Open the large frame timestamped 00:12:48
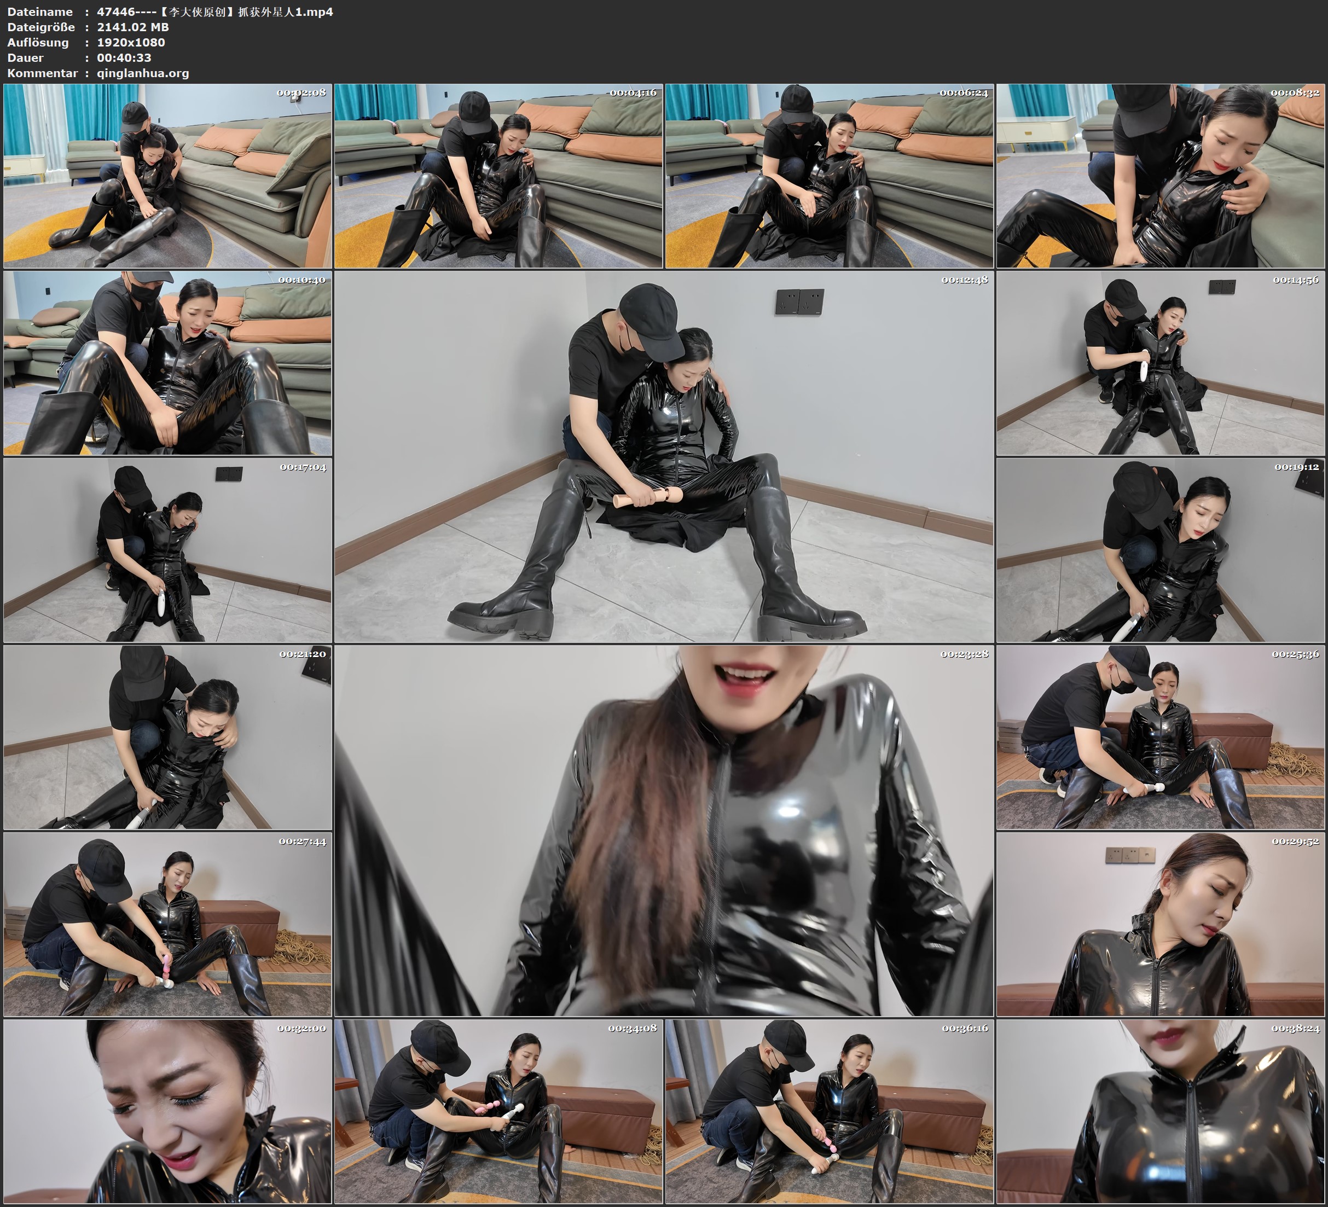1328x1207 pixels. pyautogui.click(x=663, y=456)
